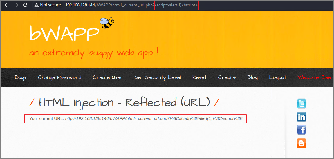334x159 pixels.
Task: Open the Facebook icon link
Action: pos(301,130)
